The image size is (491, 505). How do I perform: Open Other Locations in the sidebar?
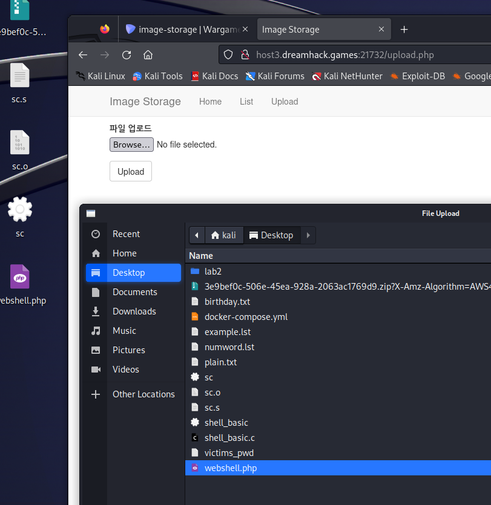click(133, 394)
